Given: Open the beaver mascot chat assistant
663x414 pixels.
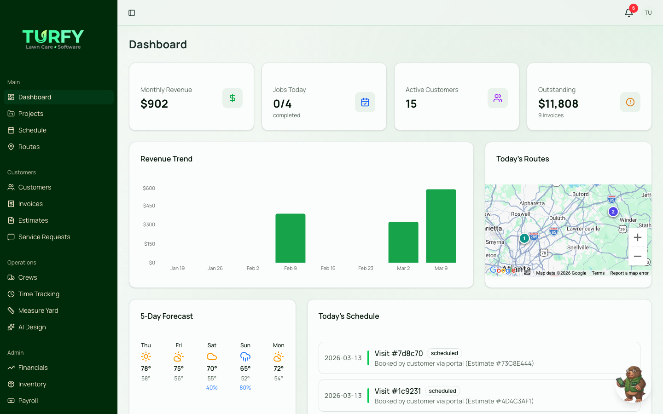Looking at the screenshot, I should pyautogui.click(x=633, y=385).
